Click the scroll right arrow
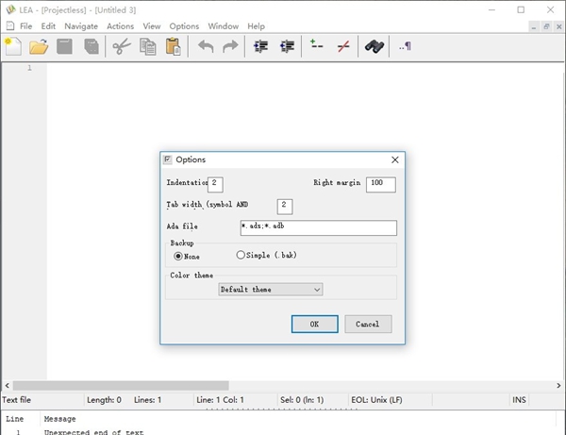Image resolution: width=566 pixels, height=435 pixels. coord(558,386)
